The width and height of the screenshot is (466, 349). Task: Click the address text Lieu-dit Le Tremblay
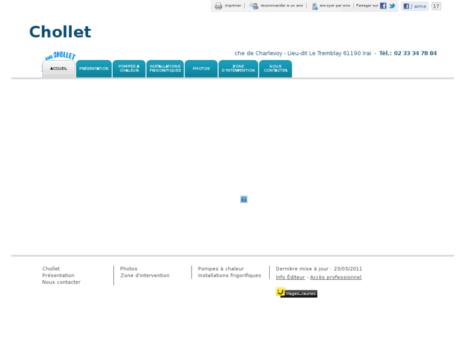tap(315, 53)
